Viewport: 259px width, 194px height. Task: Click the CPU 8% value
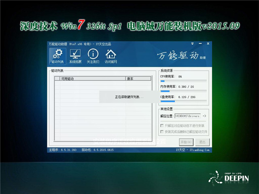[x=180, y=77]
